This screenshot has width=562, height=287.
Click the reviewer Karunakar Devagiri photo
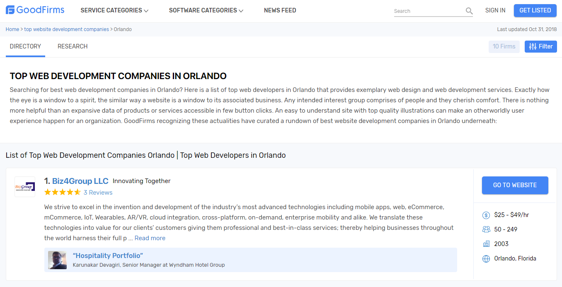(x=57, y=260)
